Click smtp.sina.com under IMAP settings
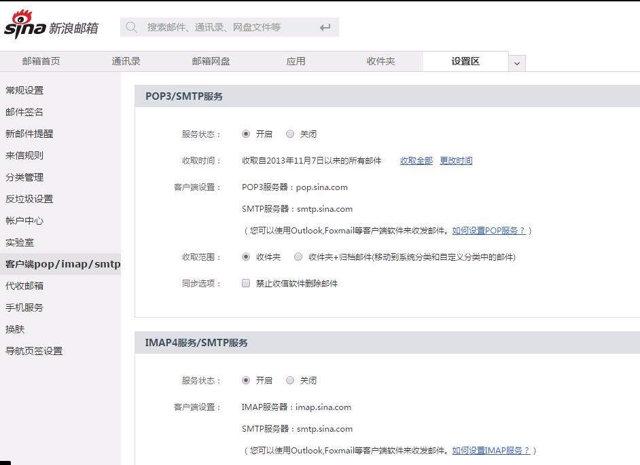The width and height of the screenshot is (640, 465). coord(325,429)
